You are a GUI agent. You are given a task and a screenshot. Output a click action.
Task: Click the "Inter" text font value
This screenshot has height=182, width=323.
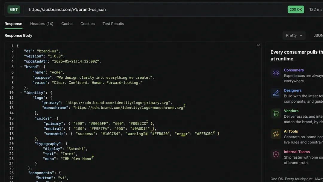tap(68, 154)
